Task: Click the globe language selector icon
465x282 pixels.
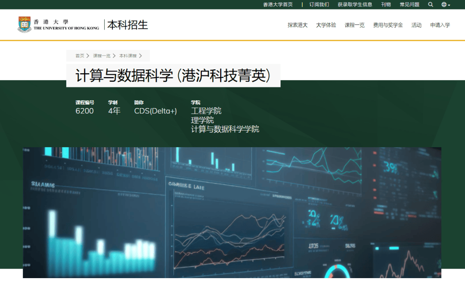Action: 444,4
